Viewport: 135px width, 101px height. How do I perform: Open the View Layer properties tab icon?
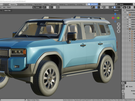coord(123,98)
